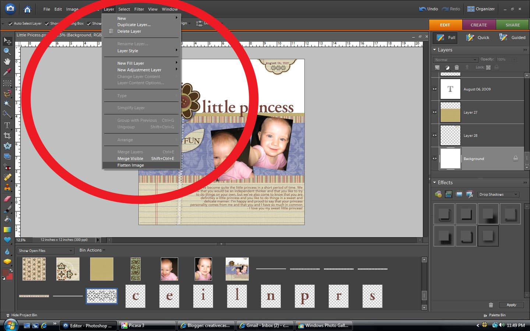Select the Custom Shape heart tool
The height and width of the screenshot is (331, 530).
tap(7, 240)
